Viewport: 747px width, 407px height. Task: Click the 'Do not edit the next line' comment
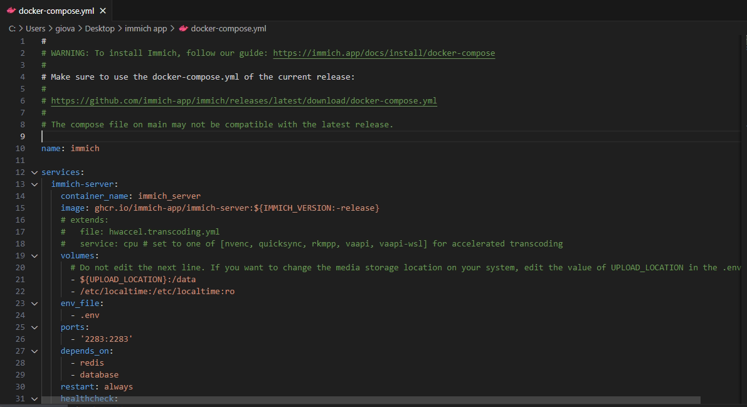(x=405, y=267)
